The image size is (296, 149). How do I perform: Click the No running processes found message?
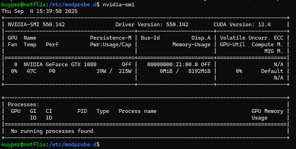tap(52, 131)
